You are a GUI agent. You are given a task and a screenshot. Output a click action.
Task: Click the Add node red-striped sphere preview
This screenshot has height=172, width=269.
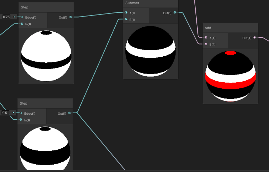coord(230,76)
